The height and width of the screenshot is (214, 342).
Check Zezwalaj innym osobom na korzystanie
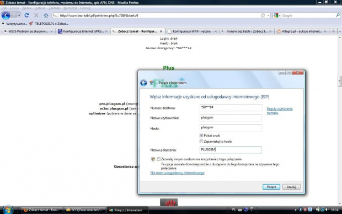click(158, 159)
